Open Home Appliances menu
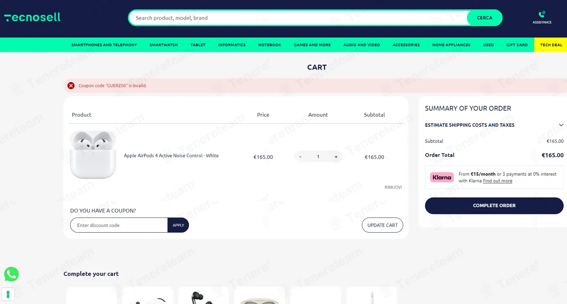The width and height of the screenshot is (567, 304). pos(451,45)
